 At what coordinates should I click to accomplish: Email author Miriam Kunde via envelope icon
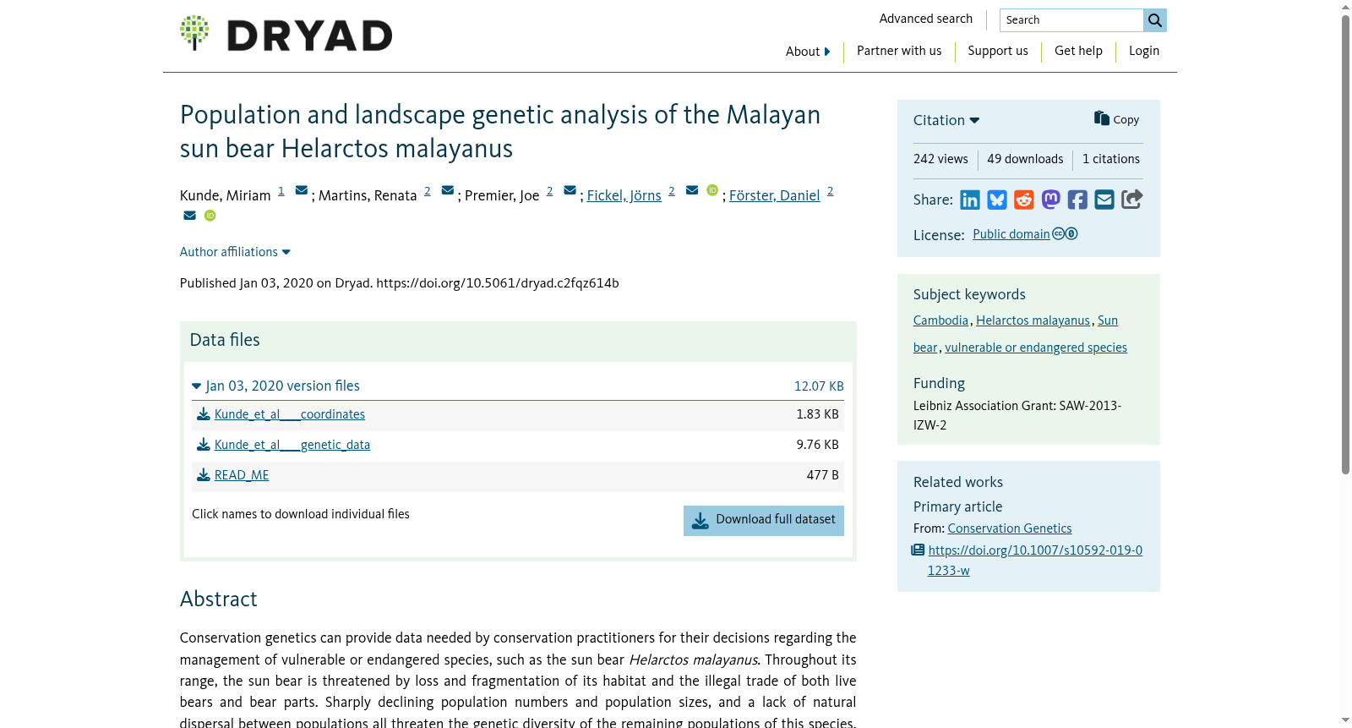(x=302, y=190)
